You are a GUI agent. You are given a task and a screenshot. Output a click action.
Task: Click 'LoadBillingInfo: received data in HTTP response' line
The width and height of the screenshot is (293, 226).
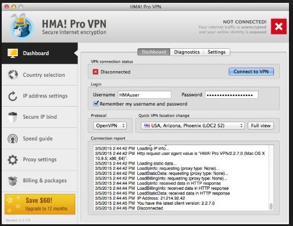point(162,188)
